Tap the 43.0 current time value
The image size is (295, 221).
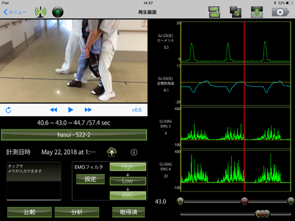pos(161,202)
